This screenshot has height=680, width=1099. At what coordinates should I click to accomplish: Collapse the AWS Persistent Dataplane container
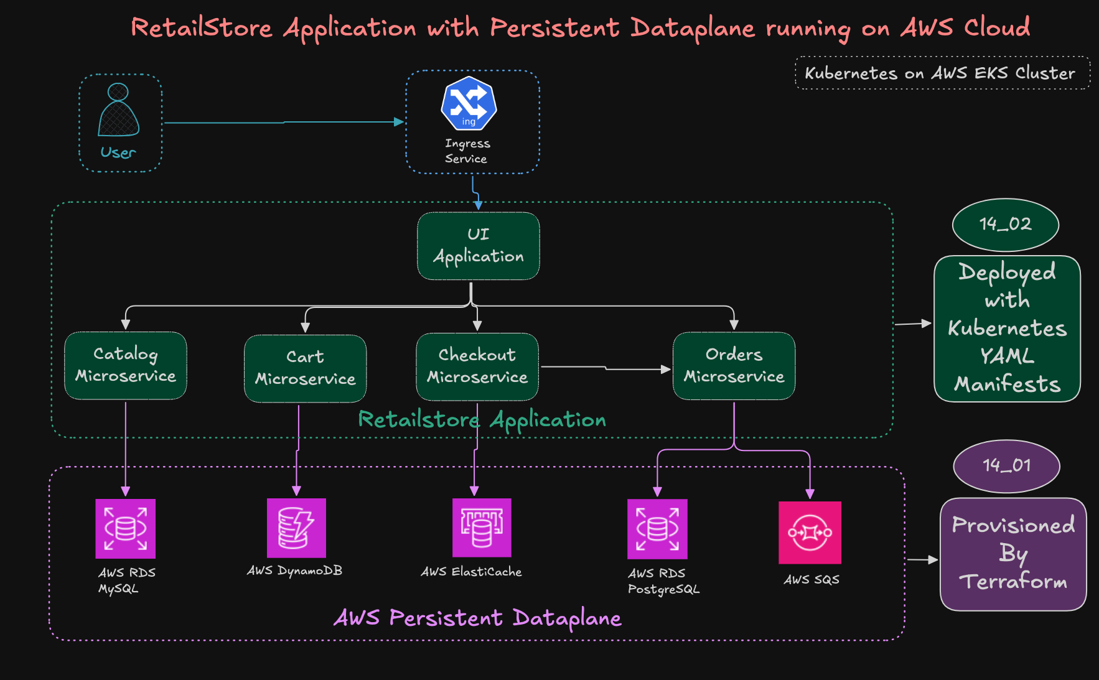click(478, 618)
